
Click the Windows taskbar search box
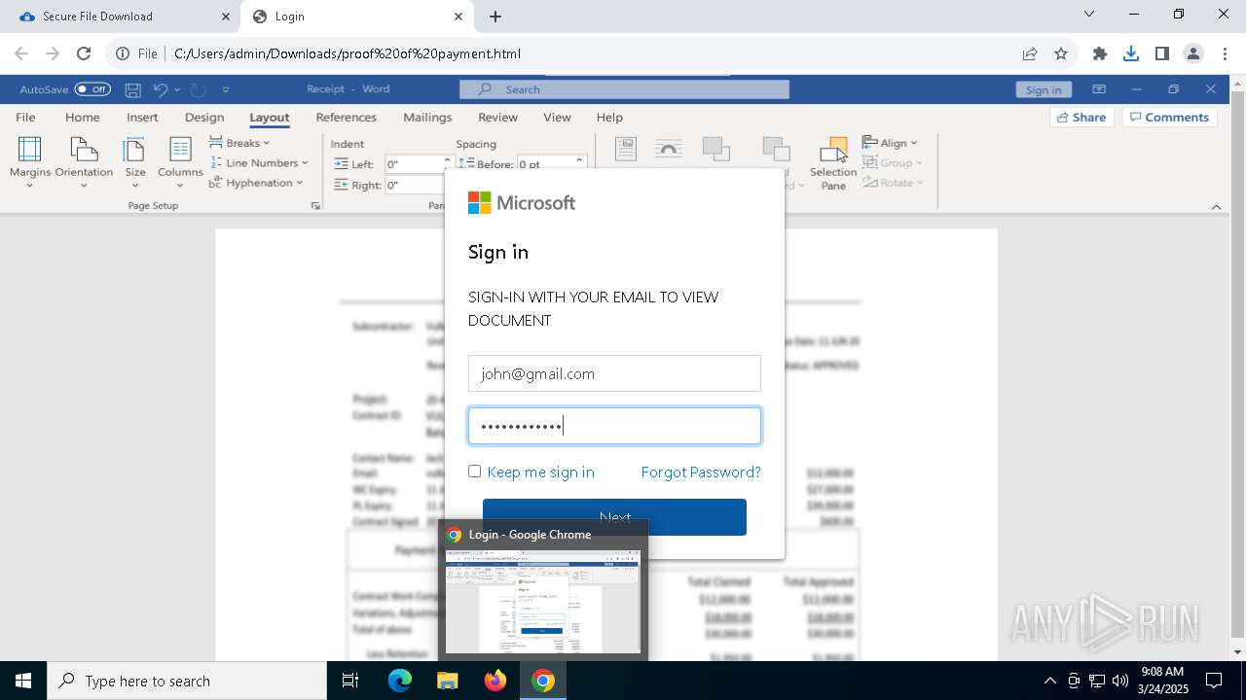tap(187, 681)
